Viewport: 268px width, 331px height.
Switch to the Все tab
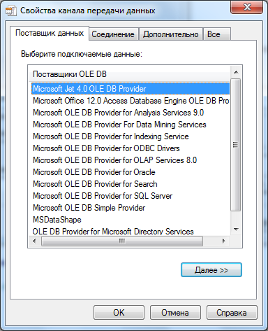pyautogui.click(x=217, y=34)
